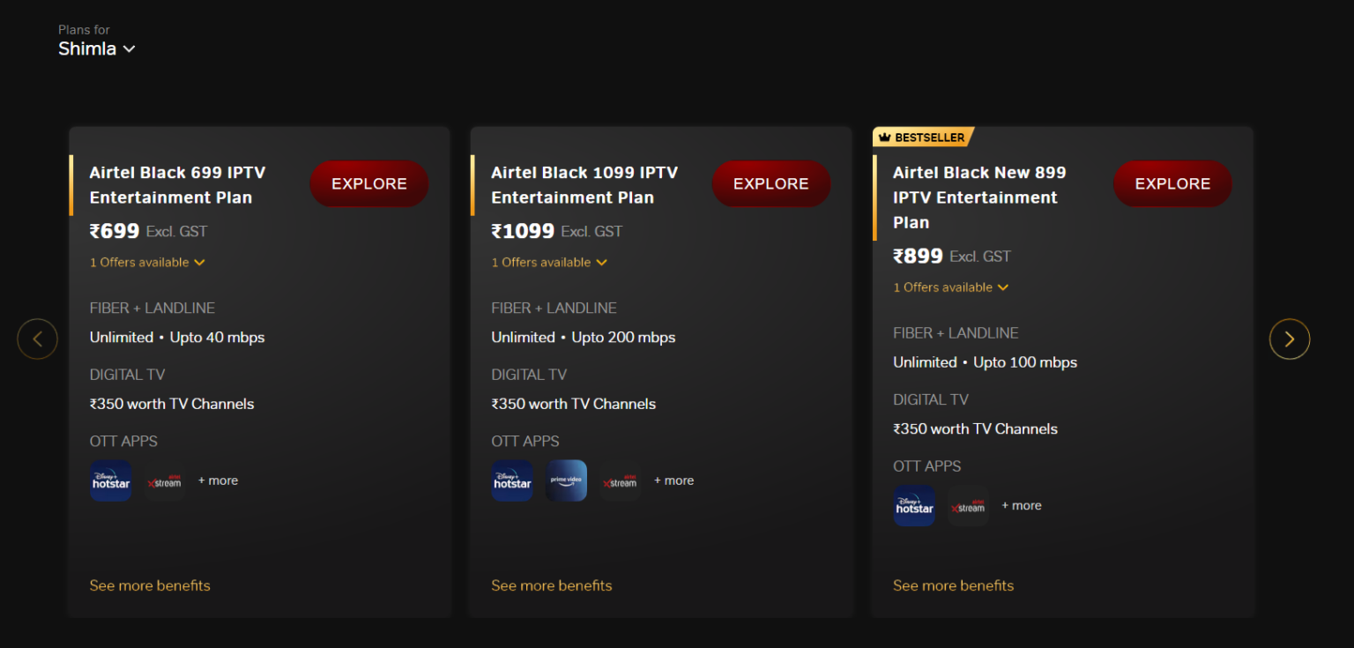Open See more benefits under the 1099 plan
This screenshot has width=1354, height=648.
tap(552, 585)
